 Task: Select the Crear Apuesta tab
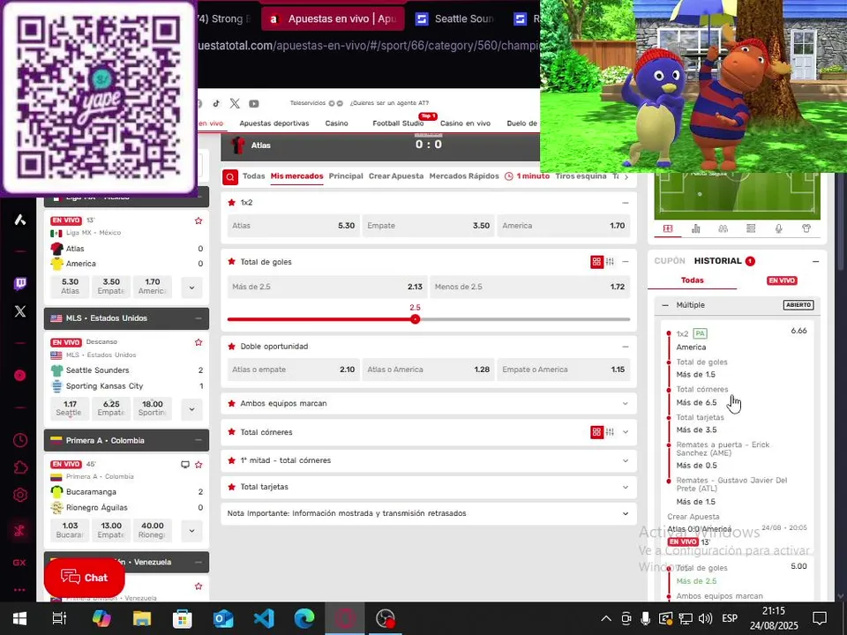(x=396, y=176)
